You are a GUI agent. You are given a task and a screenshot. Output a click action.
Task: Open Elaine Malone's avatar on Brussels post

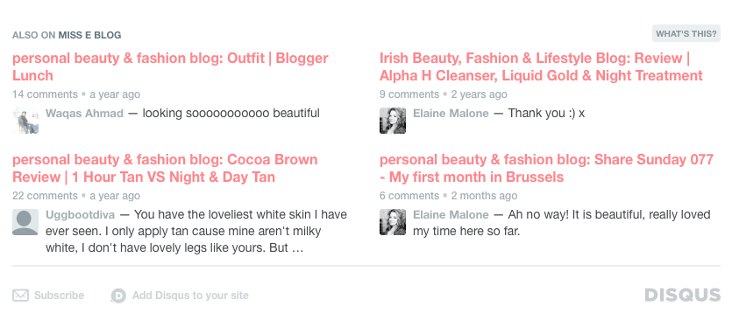tap(393, 222)
